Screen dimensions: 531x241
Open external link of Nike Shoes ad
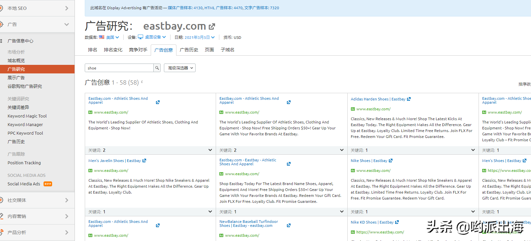coord(391,160)
